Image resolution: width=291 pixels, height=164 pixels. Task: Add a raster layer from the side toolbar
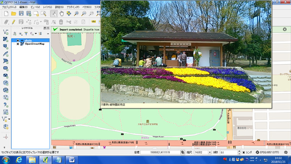click(x=5, y=39)
